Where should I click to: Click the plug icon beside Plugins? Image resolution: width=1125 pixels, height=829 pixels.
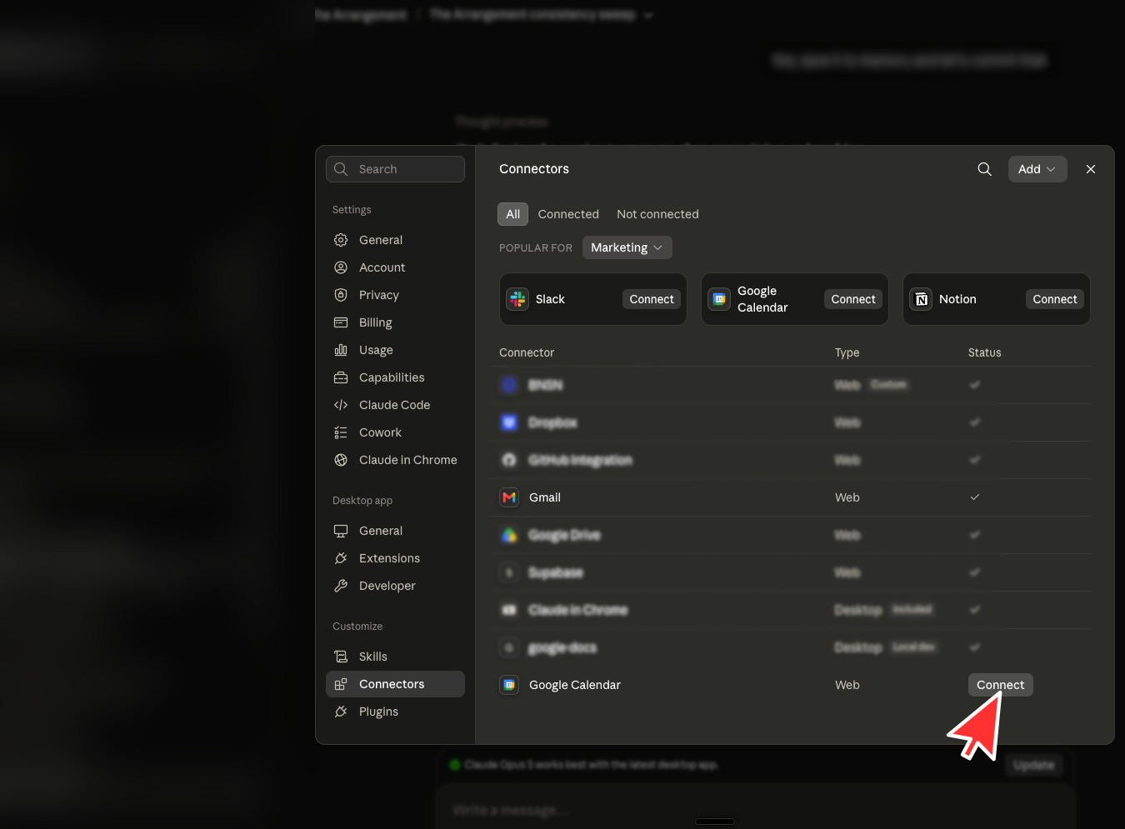coord(341,712)
